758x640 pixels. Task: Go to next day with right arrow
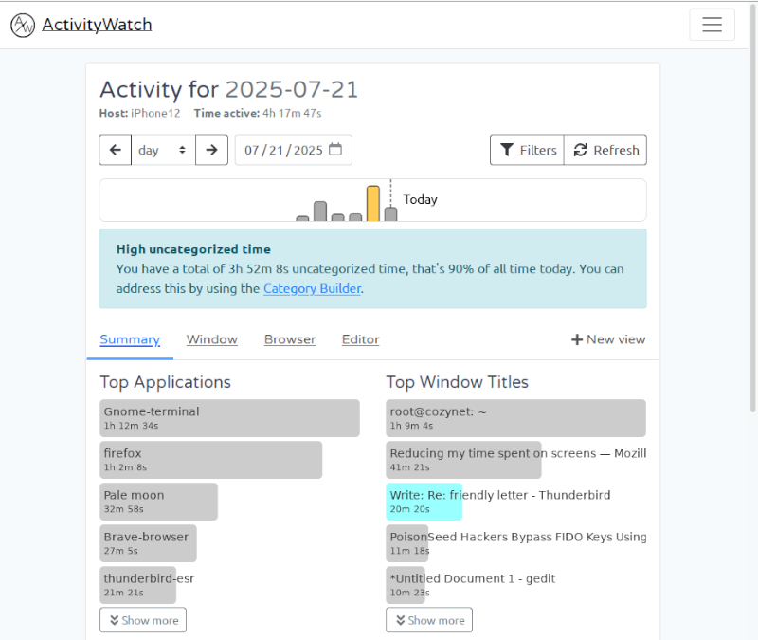click(x=211, y=150)
